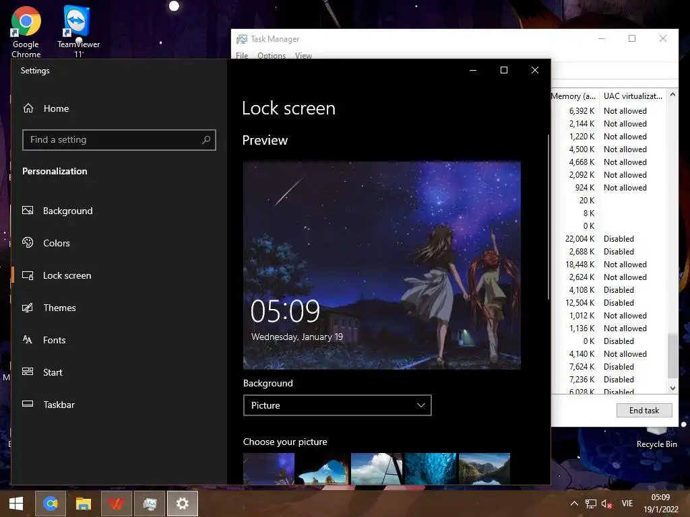This screenshot has height=517, width=690.
Task: Open the Background picture dropdown
Action: 338,405
